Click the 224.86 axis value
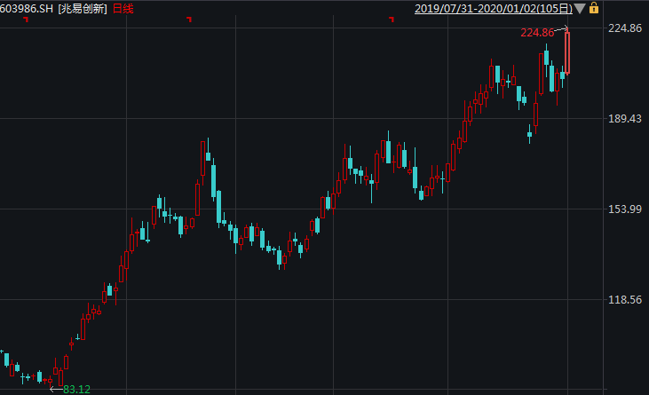The image size is (649, 395). point(625,28)
